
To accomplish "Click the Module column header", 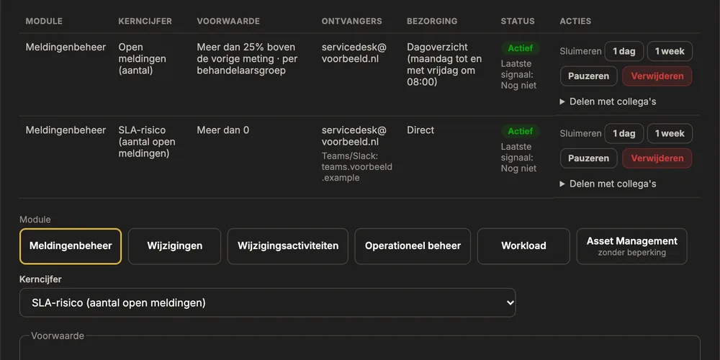I will pos(44,21).
